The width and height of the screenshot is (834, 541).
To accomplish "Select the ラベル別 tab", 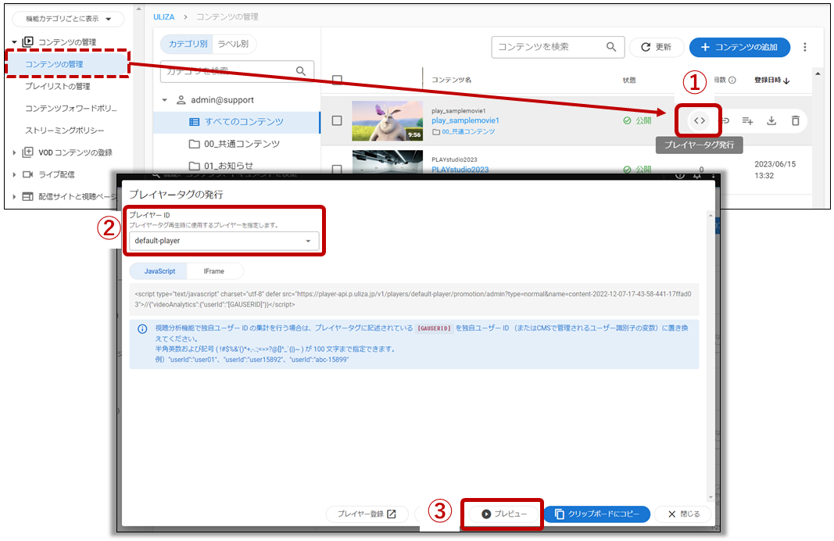I will pyautogui.click(x=234, y=45).
